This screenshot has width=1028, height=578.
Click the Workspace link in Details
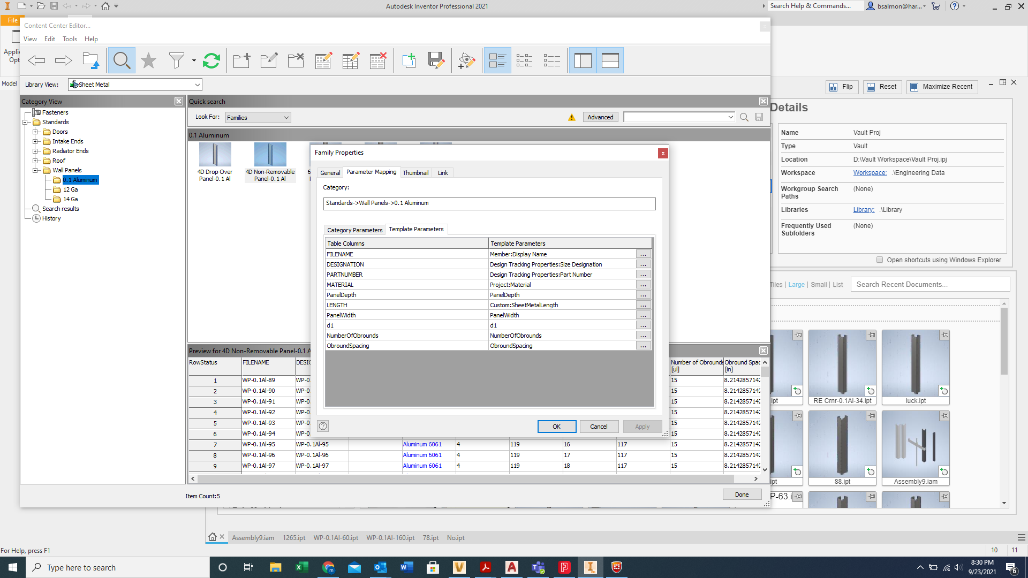(870, 172)
